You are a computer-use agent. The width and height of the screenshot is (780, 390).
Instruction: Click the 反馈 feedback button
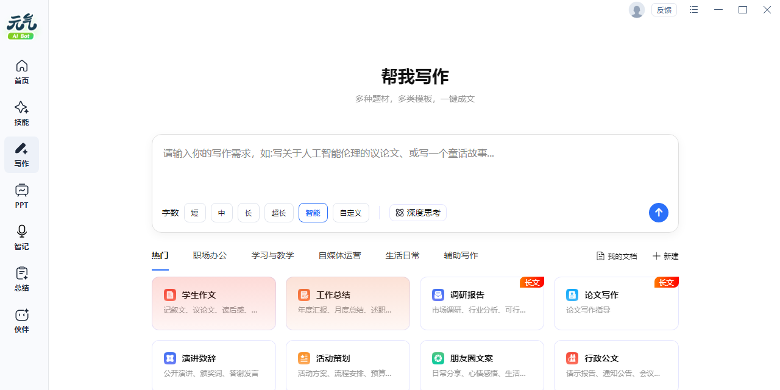[x=664, y=10]
